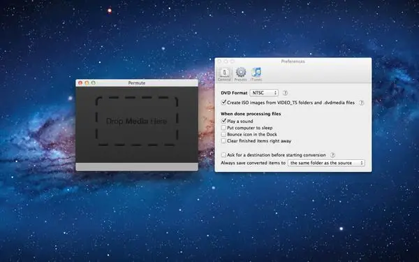The image size is (419, 262).
Task: Close the Permute window with red button
Action: pyautogui.click(x=80, y=83)
